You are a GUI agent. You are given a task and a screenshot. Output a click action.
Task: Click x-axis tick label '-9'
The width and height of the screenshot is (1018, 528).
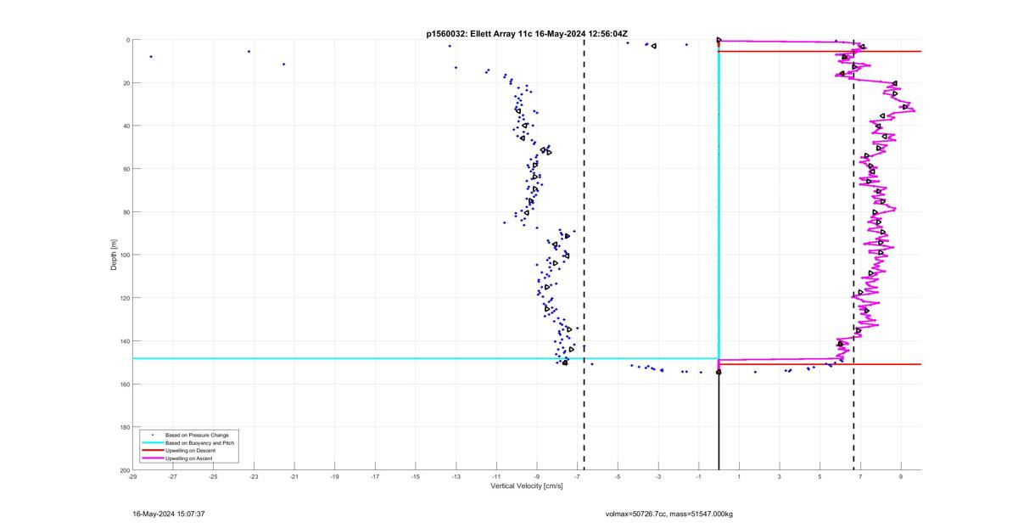coord(537,476)
